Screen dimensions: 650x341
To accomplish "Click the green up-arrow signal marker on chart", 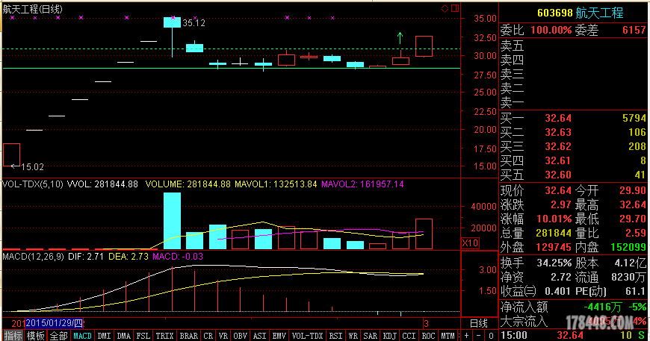I will pos(400,38).
